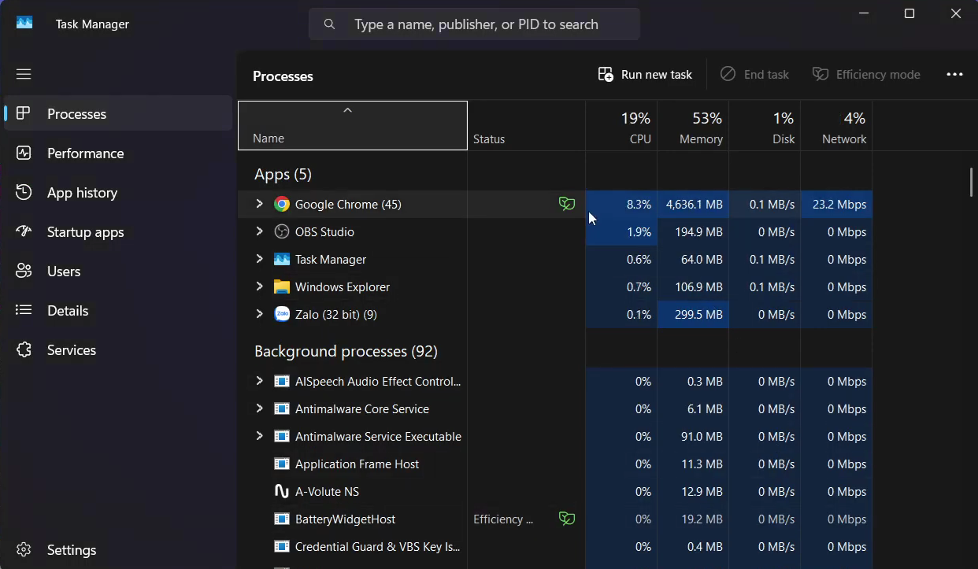This screenshot has height=569, width=978.
Task: Switch to the Details page
Action: point(118,311)
